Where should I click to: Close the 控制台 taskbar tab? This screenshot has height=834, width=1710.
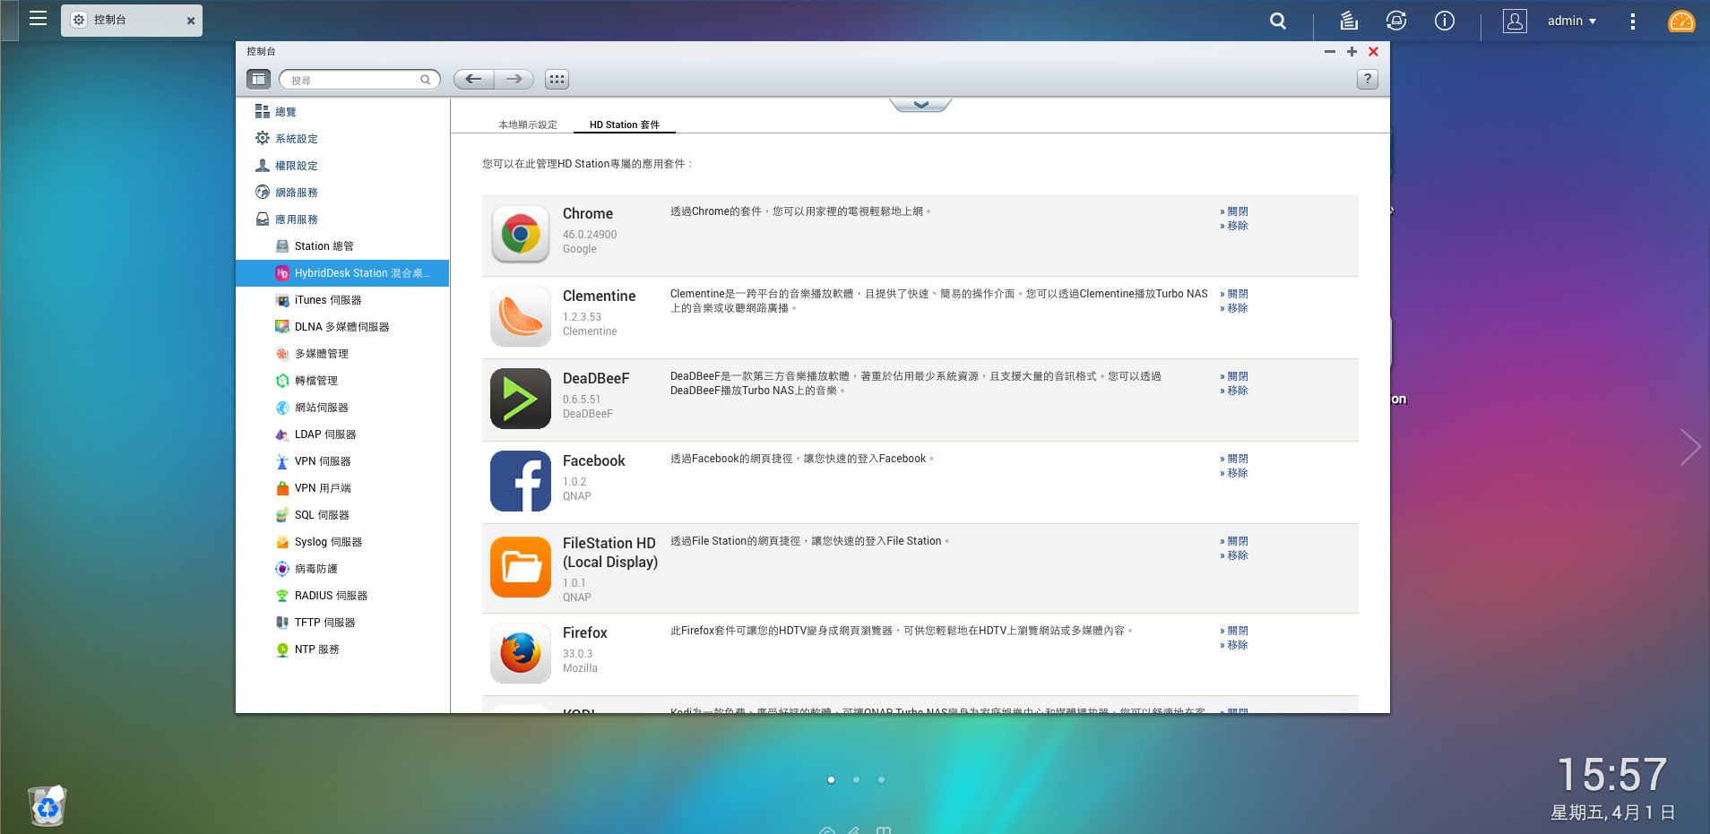tap(191, 21)
